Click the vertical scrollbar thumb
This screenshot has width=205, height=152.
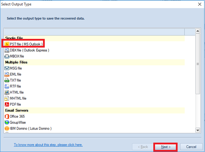click(198, 64)
